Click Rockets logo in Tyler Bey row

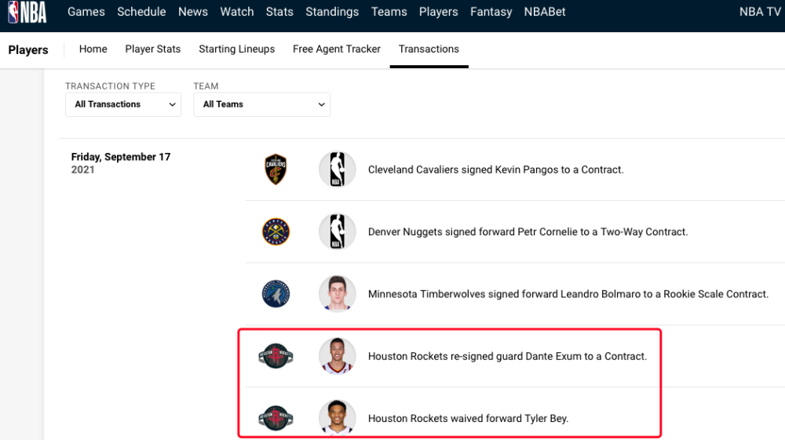coord(276,418)
